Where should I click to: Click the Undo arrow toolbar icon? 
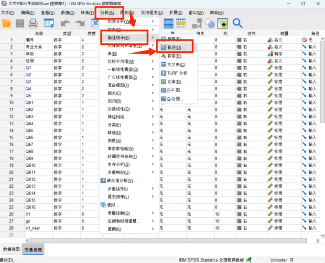66,23
